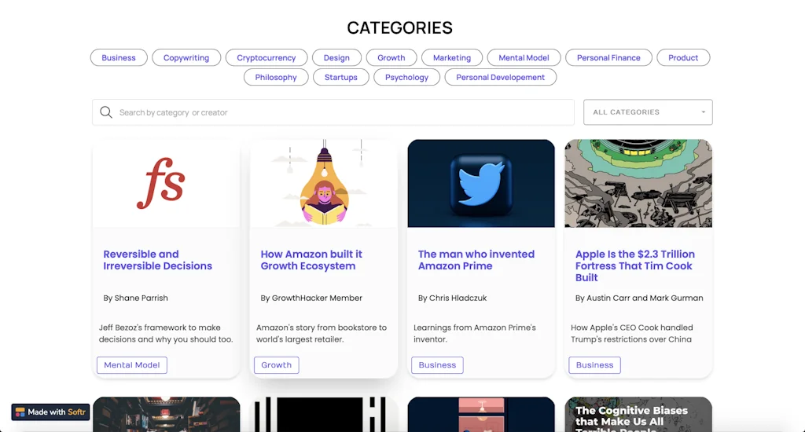Select the Personal Developement category pill
The width and height of the screenshot is (805, 432).
coord(501,77)
